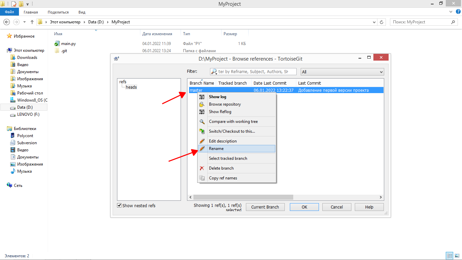Viewport: 462px width, 260px height.
Task: Click the TortoiseGit dialog title icon
Action: click(116, 59)
